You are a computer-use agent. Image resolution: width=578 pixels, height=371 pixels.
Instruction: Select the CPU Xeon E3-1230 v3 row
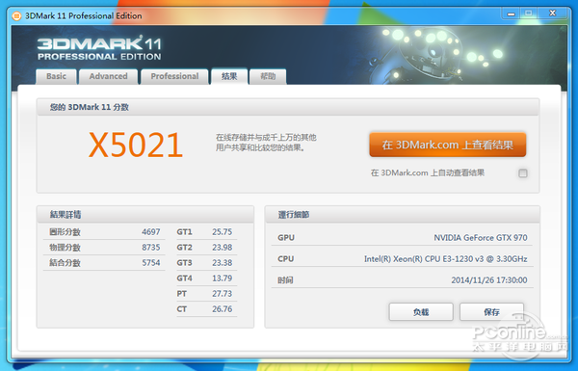(x=402, y=259)
